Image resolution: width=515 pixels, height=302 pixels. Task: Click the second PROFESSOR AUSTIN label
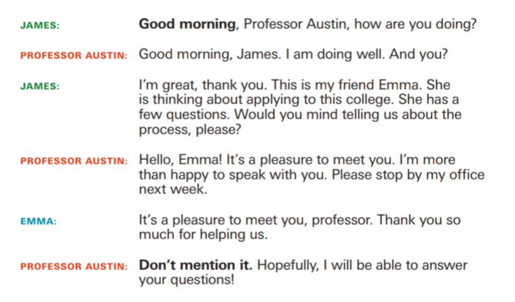pos(74,161)
